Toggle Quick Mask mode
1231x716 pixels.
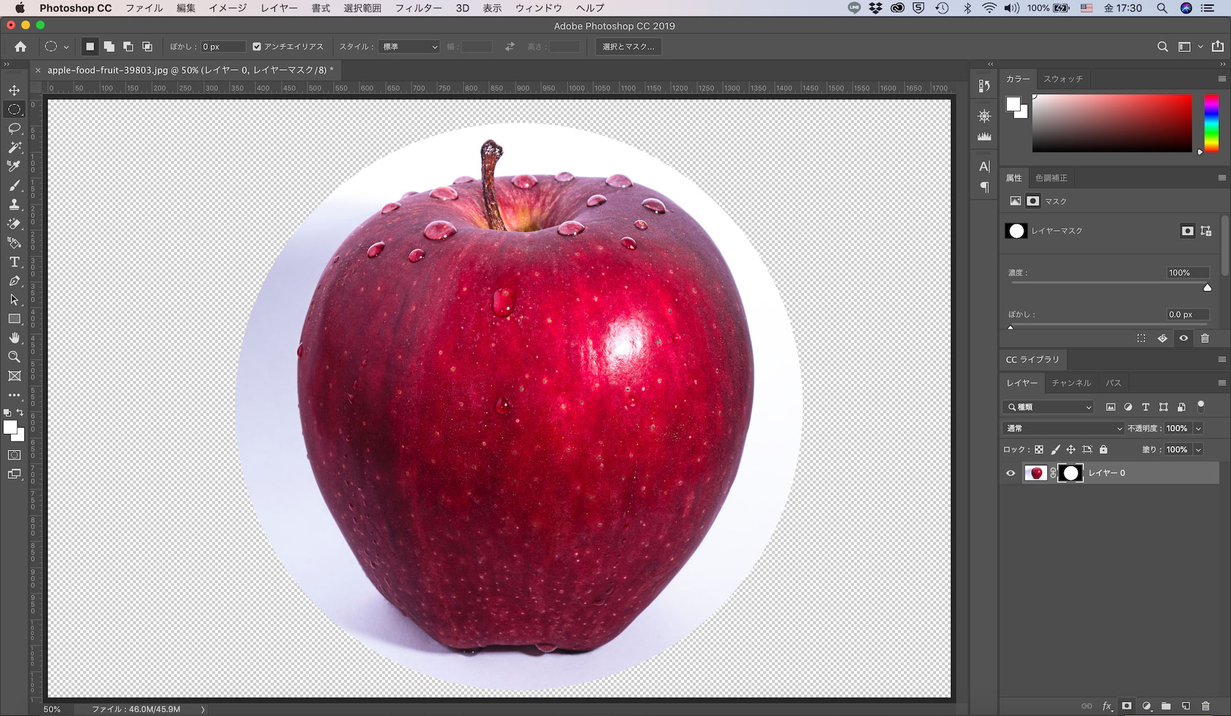click(x=14, y=455)
